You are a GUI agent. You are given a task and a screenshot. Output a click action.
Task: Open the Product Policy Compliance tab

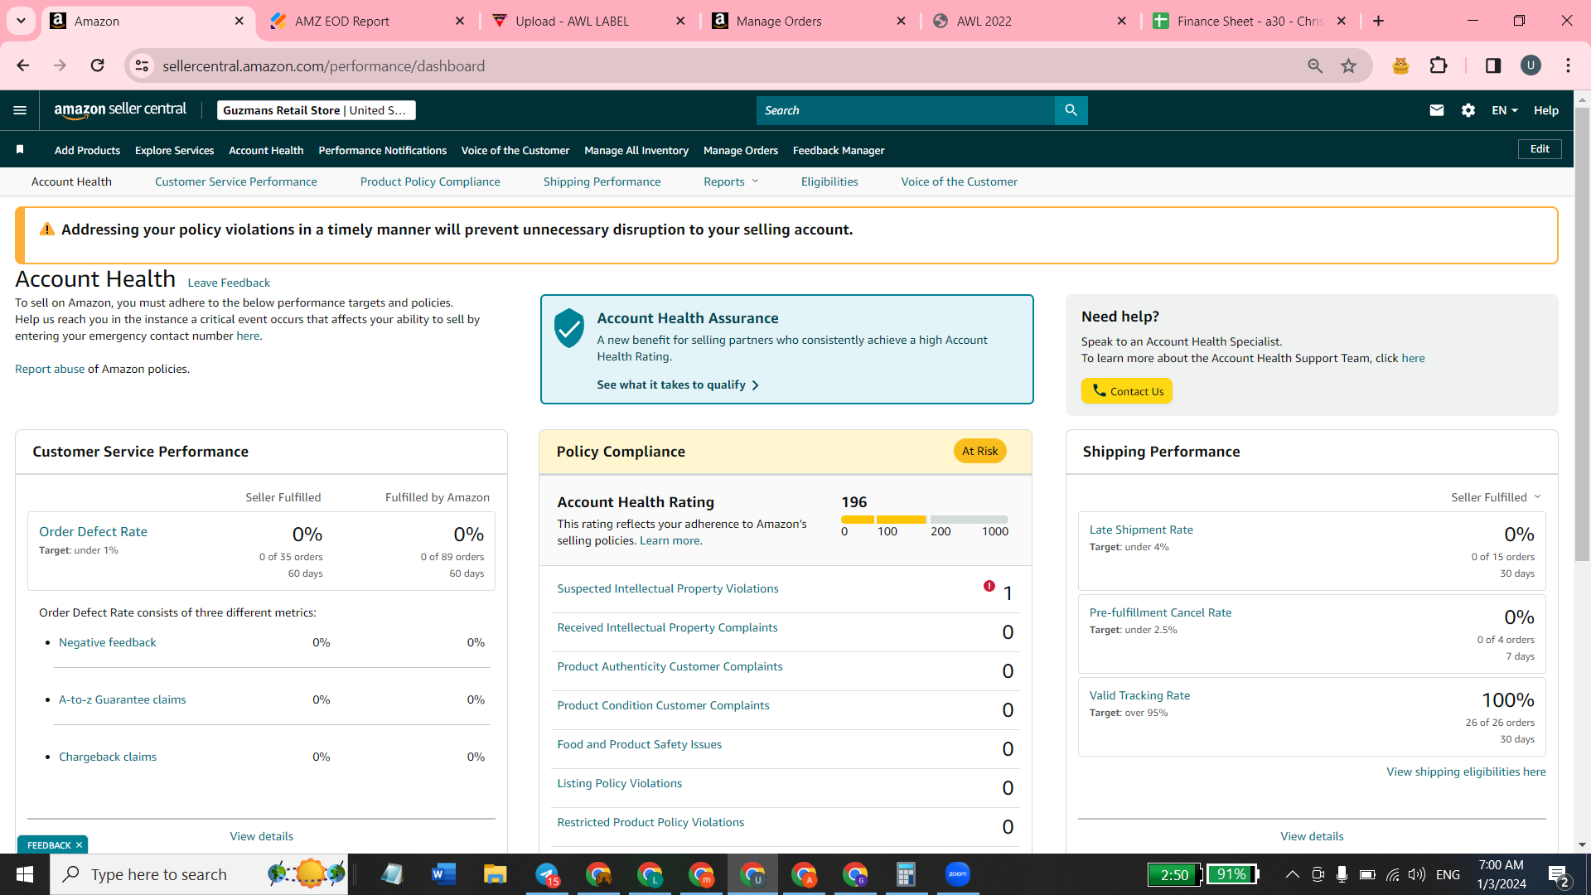[430, 181]
